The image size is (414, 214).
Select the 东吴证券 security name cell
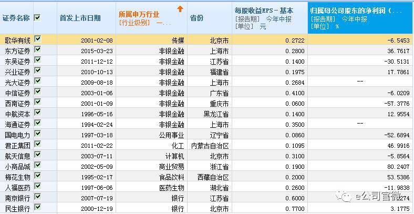17,62
